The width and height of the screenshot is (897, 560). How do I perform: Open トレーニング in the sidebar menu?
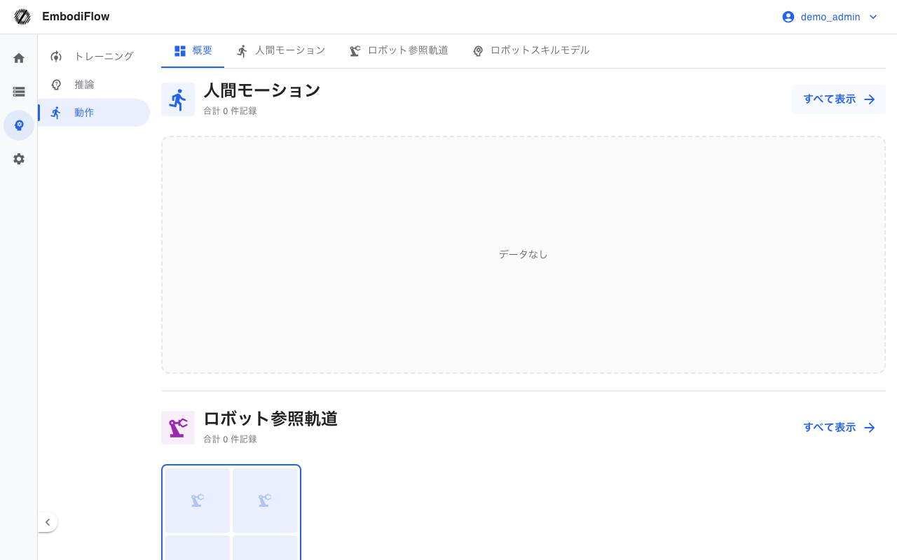point(94,57)
